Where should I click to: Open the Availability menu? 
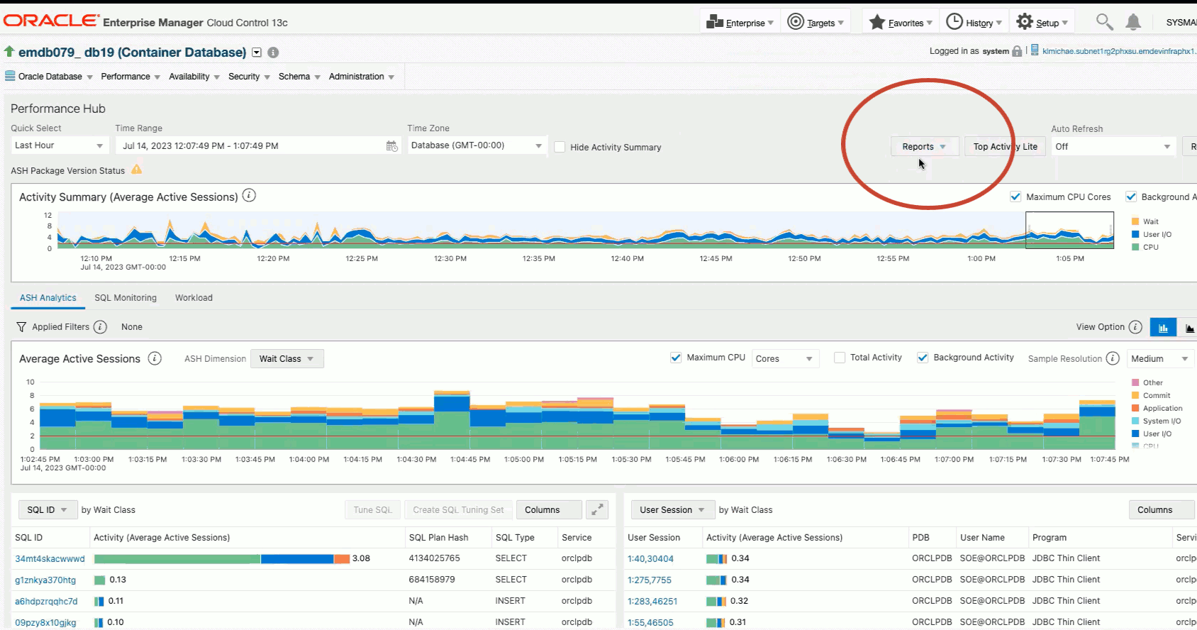[194, 77]
